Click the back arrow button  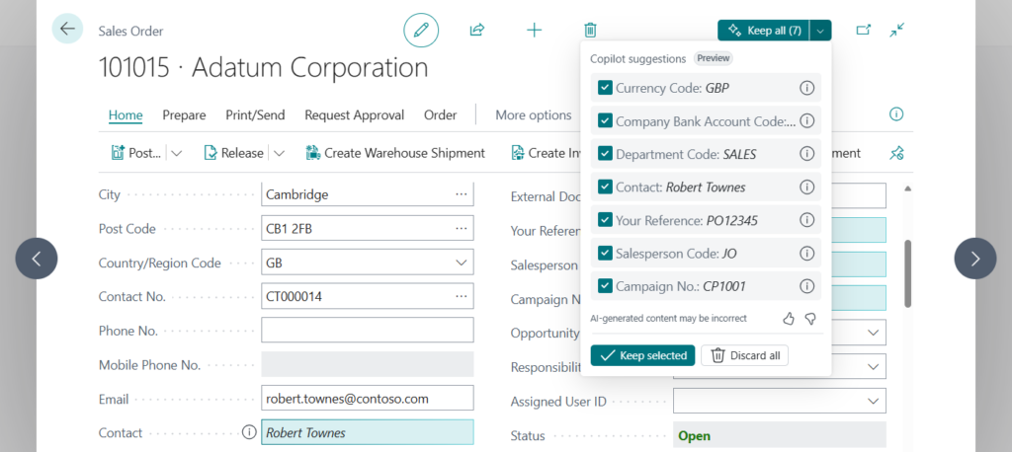(67, 29)
